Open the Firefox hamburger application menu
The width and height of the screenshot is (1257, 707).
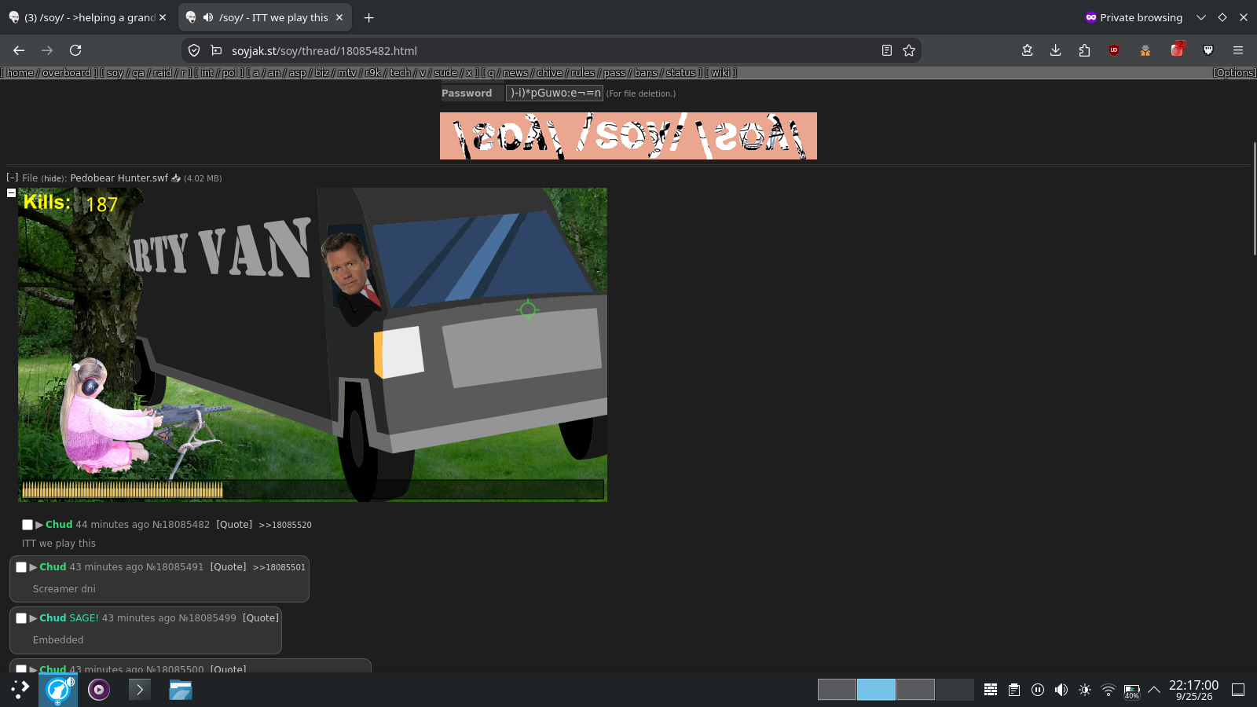[x=1238, y=50]
